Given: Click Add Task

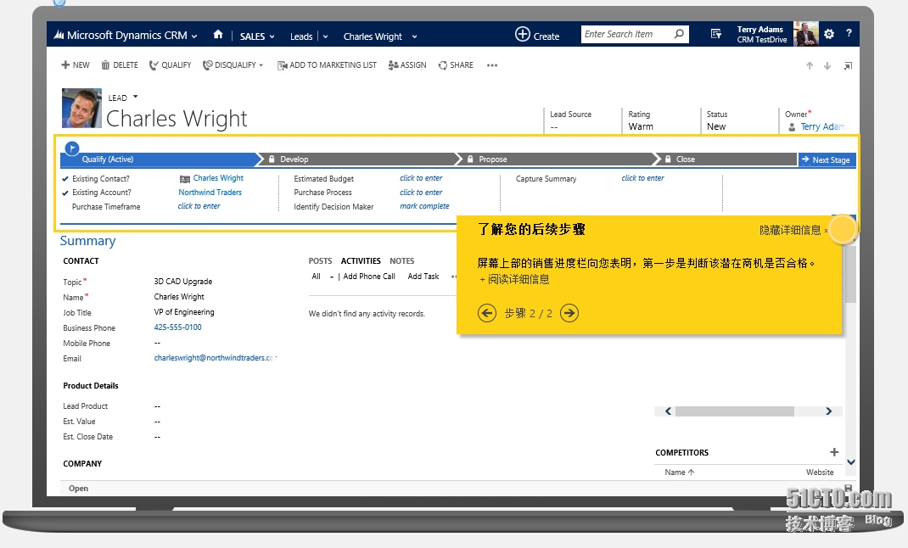Looking at the screenshot, I should pos(423,277).
